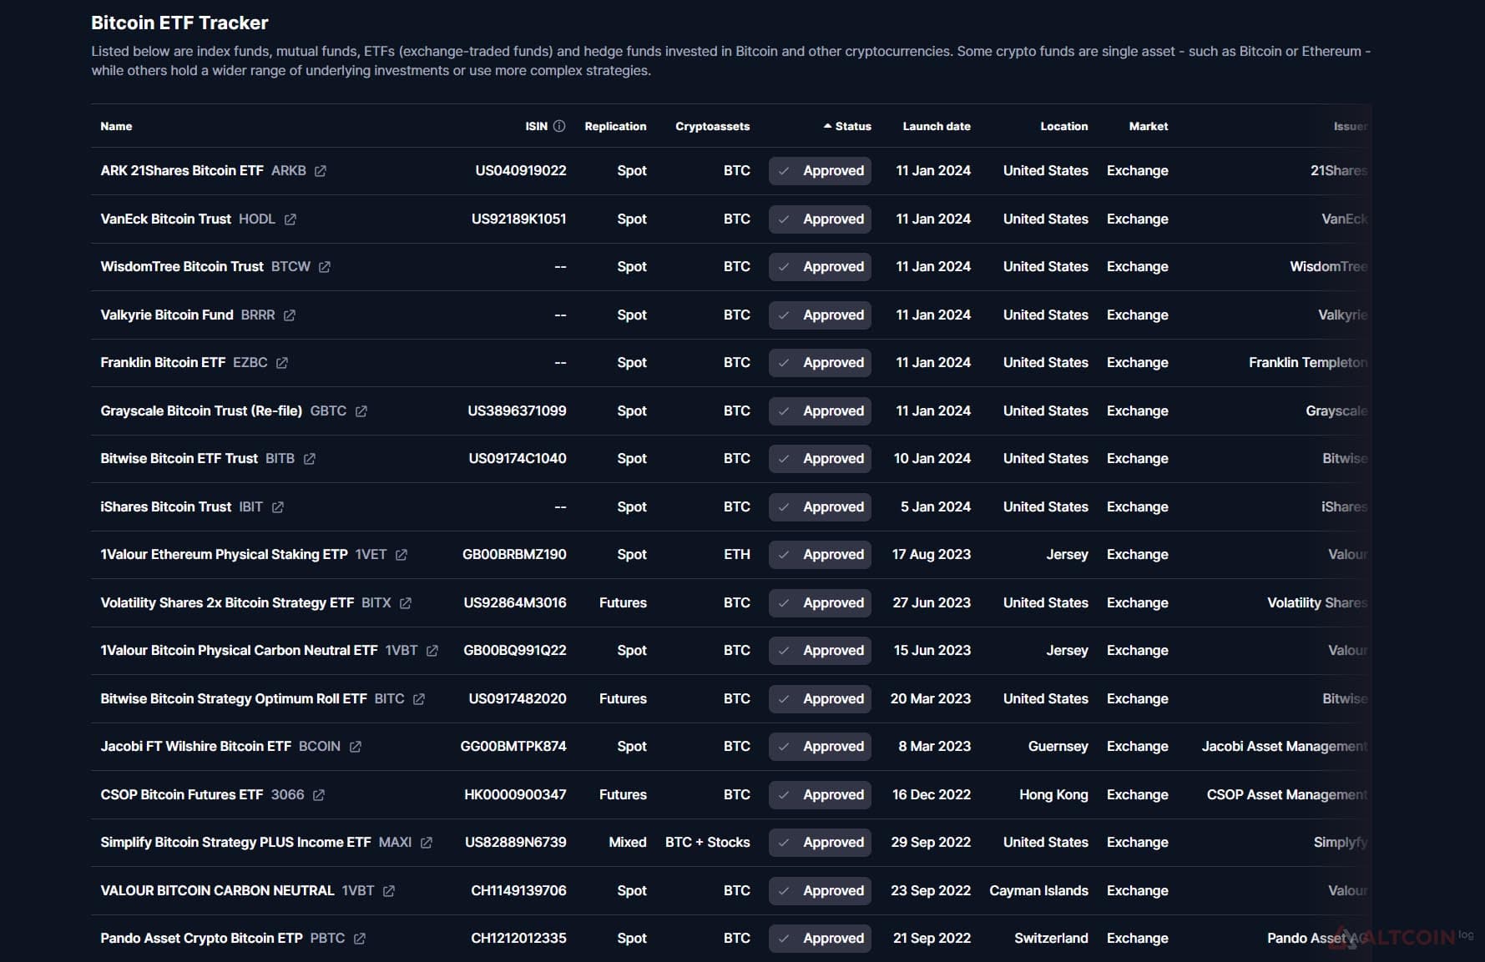Open external link icon for VALOUR BITCOIN CARBON NEUTRAL
This screenshot has width=1485, height=962.
pos(389,891)
